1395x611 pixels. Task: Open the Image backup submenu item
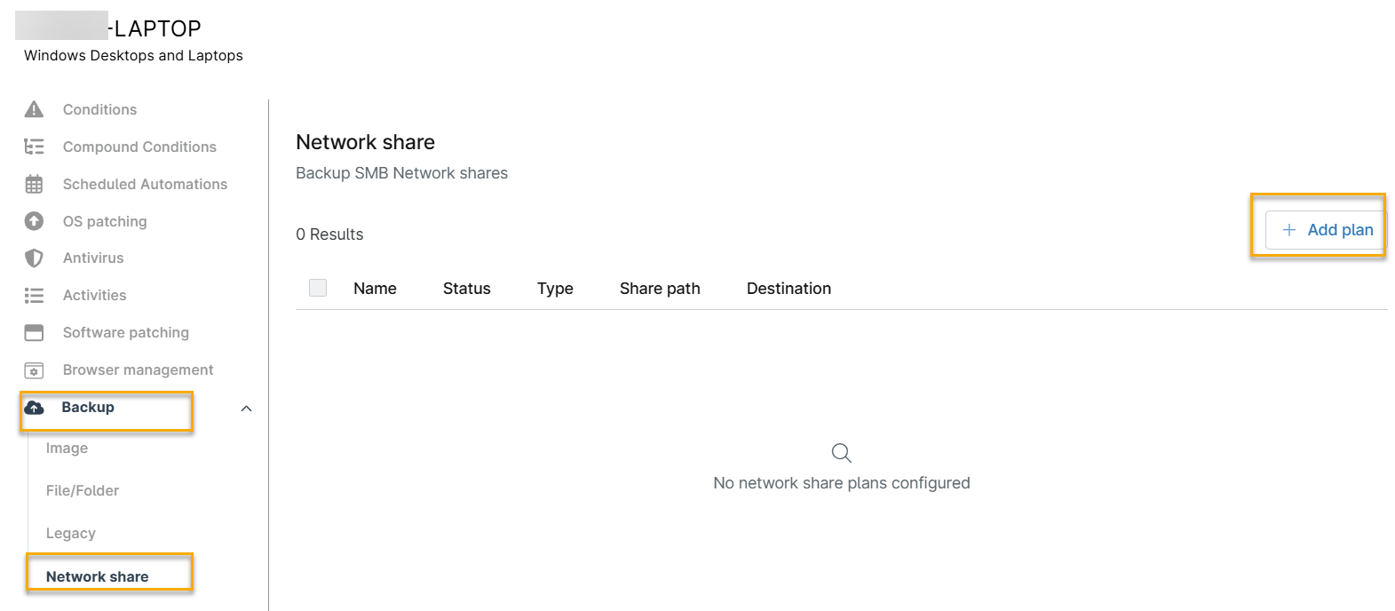pos(67,448)
